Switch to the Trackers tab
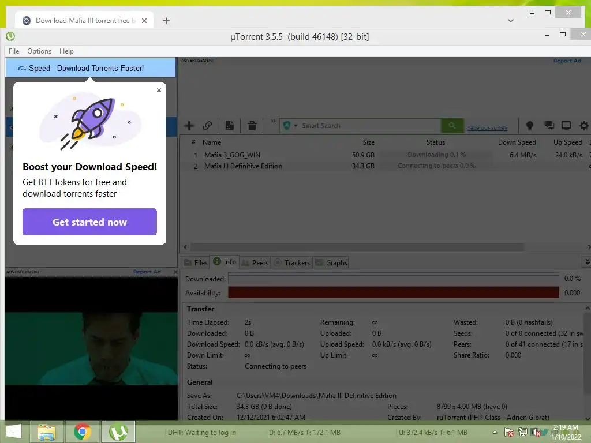The width and height of the screenshot is (591, 443). (291, 262)
